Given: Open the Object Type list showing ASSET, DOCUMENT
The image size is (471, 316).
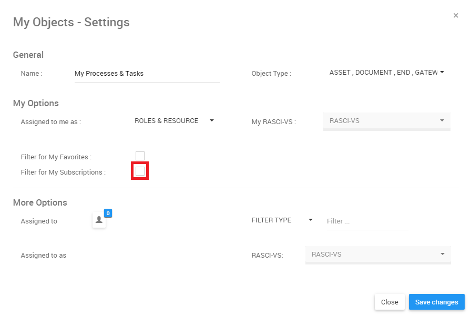Looking at the screenshot, I should click(x=383, y=73).
